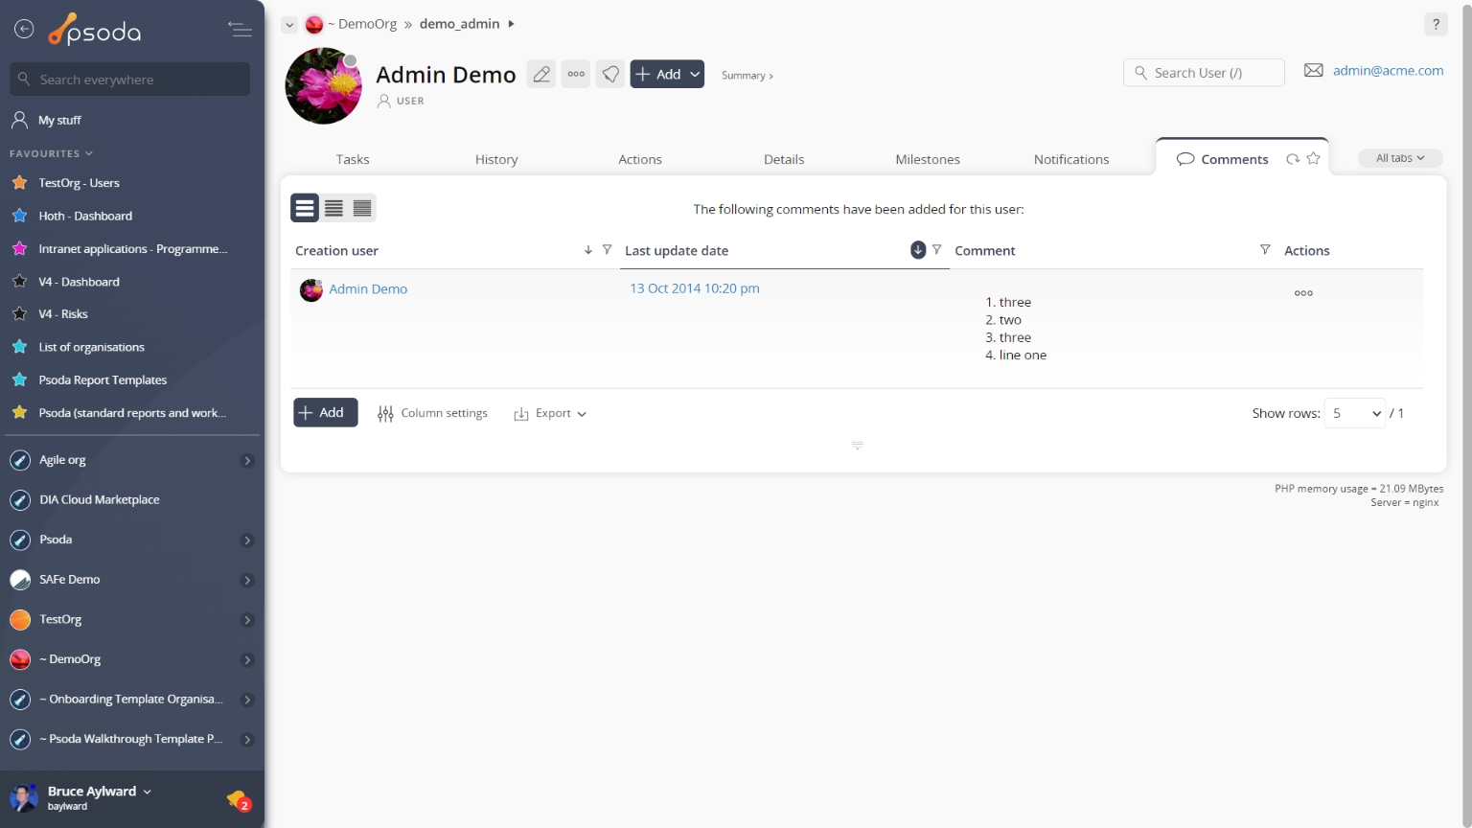Viewport: 1472px width, 828px height.
Task: Expand the Export dropdown
Action: tap(551, 413)
